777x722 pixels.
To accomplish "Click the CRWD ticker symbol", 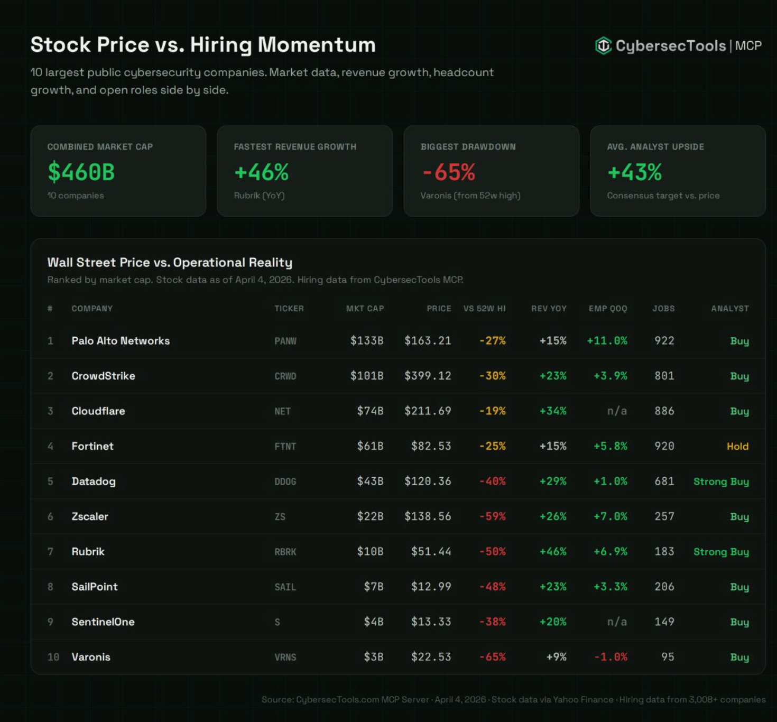I will tap(285, 376).
